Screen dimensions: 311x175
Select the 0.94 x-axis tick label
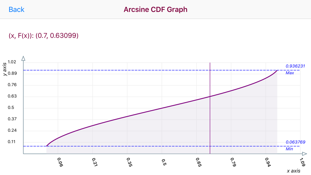pos(268,162)
